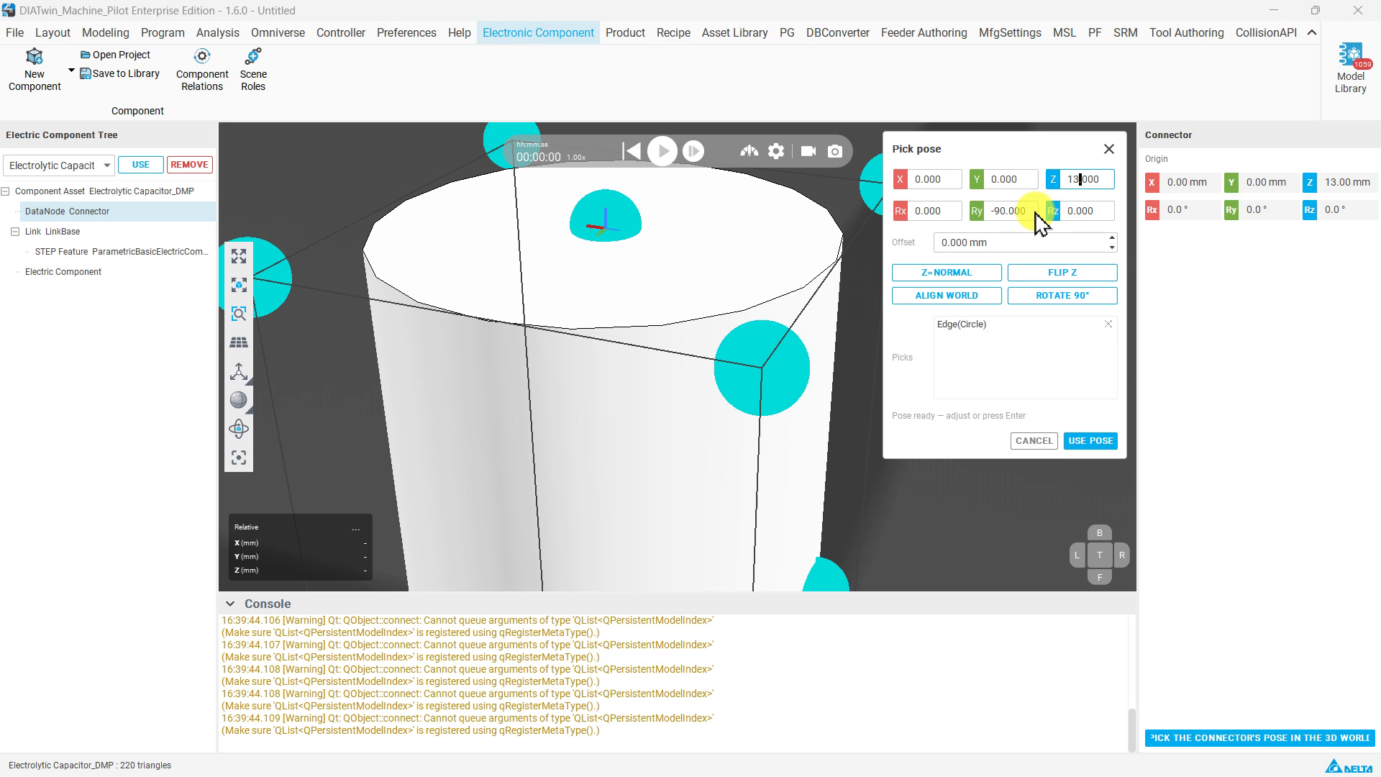Image resolution: width=1381 pixels, height=777 pixels.
Task: Activate the zoom region magnifier icon
Action: [239, 314]
